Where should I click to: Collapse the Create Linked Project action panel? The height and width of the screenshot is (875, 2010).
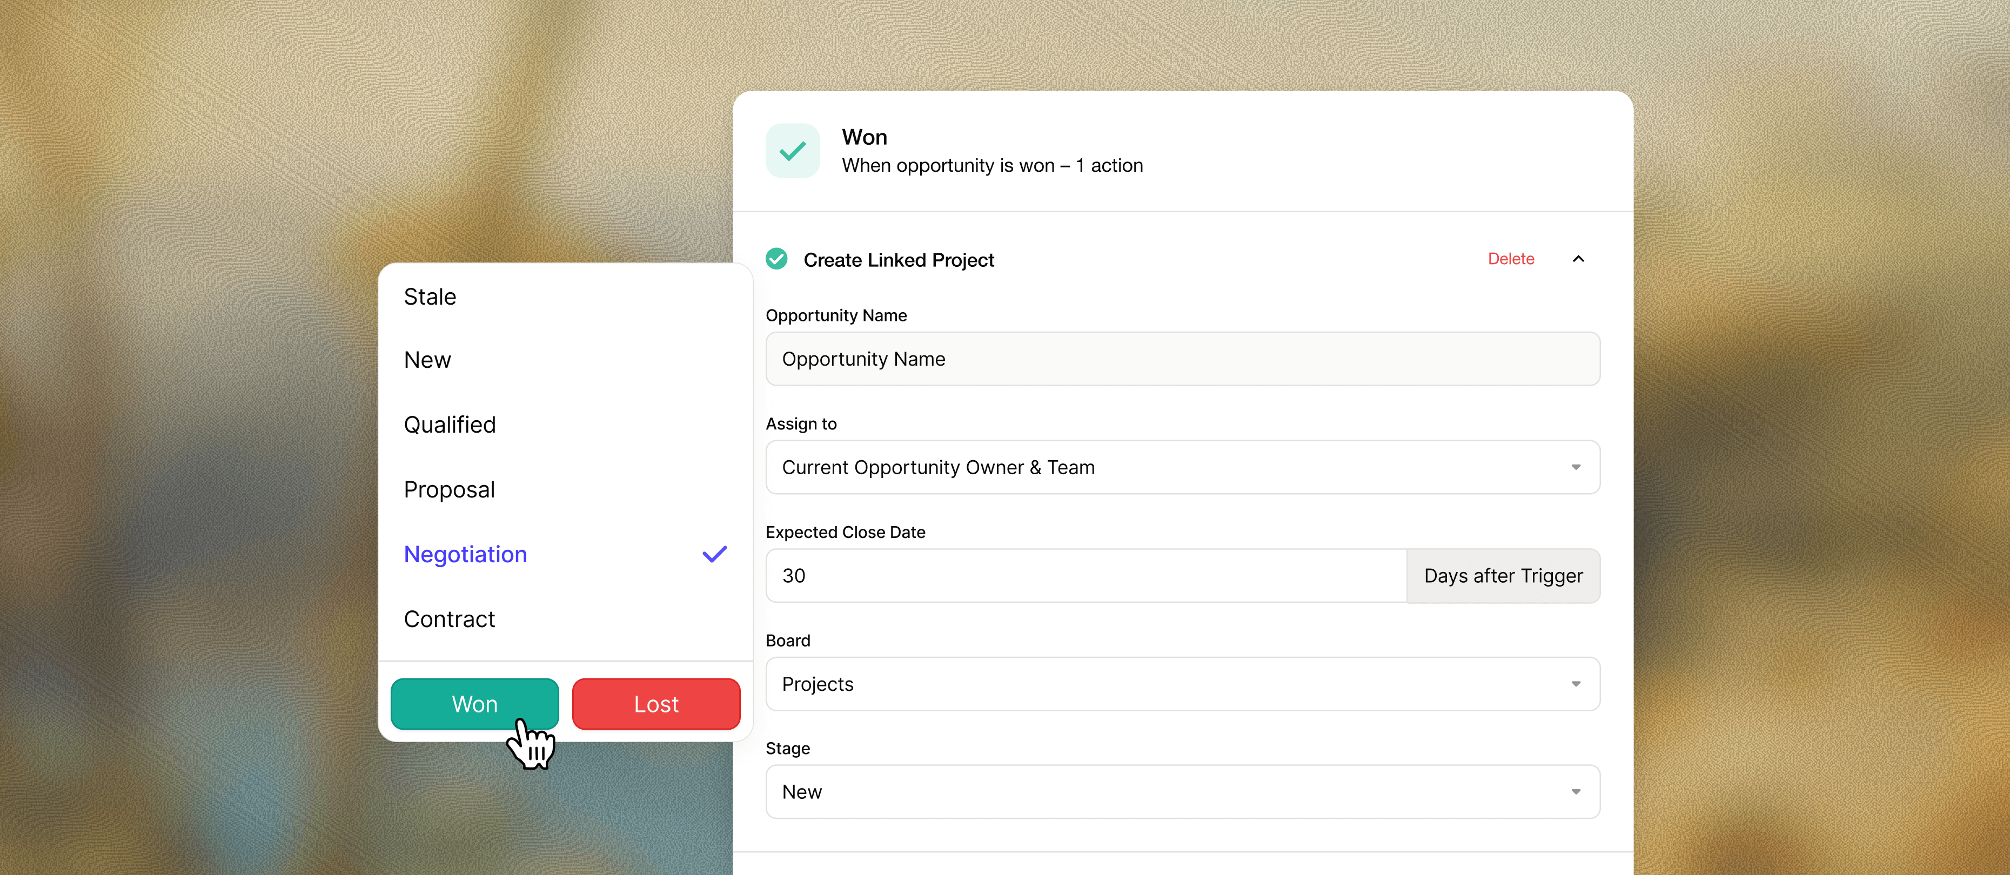(x=1578, y=259)
